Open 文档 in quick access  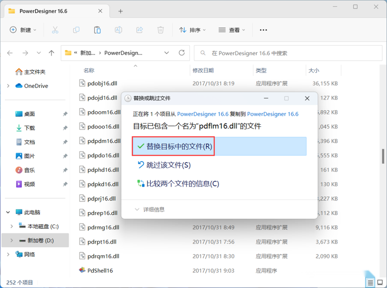tap(25, 142)
